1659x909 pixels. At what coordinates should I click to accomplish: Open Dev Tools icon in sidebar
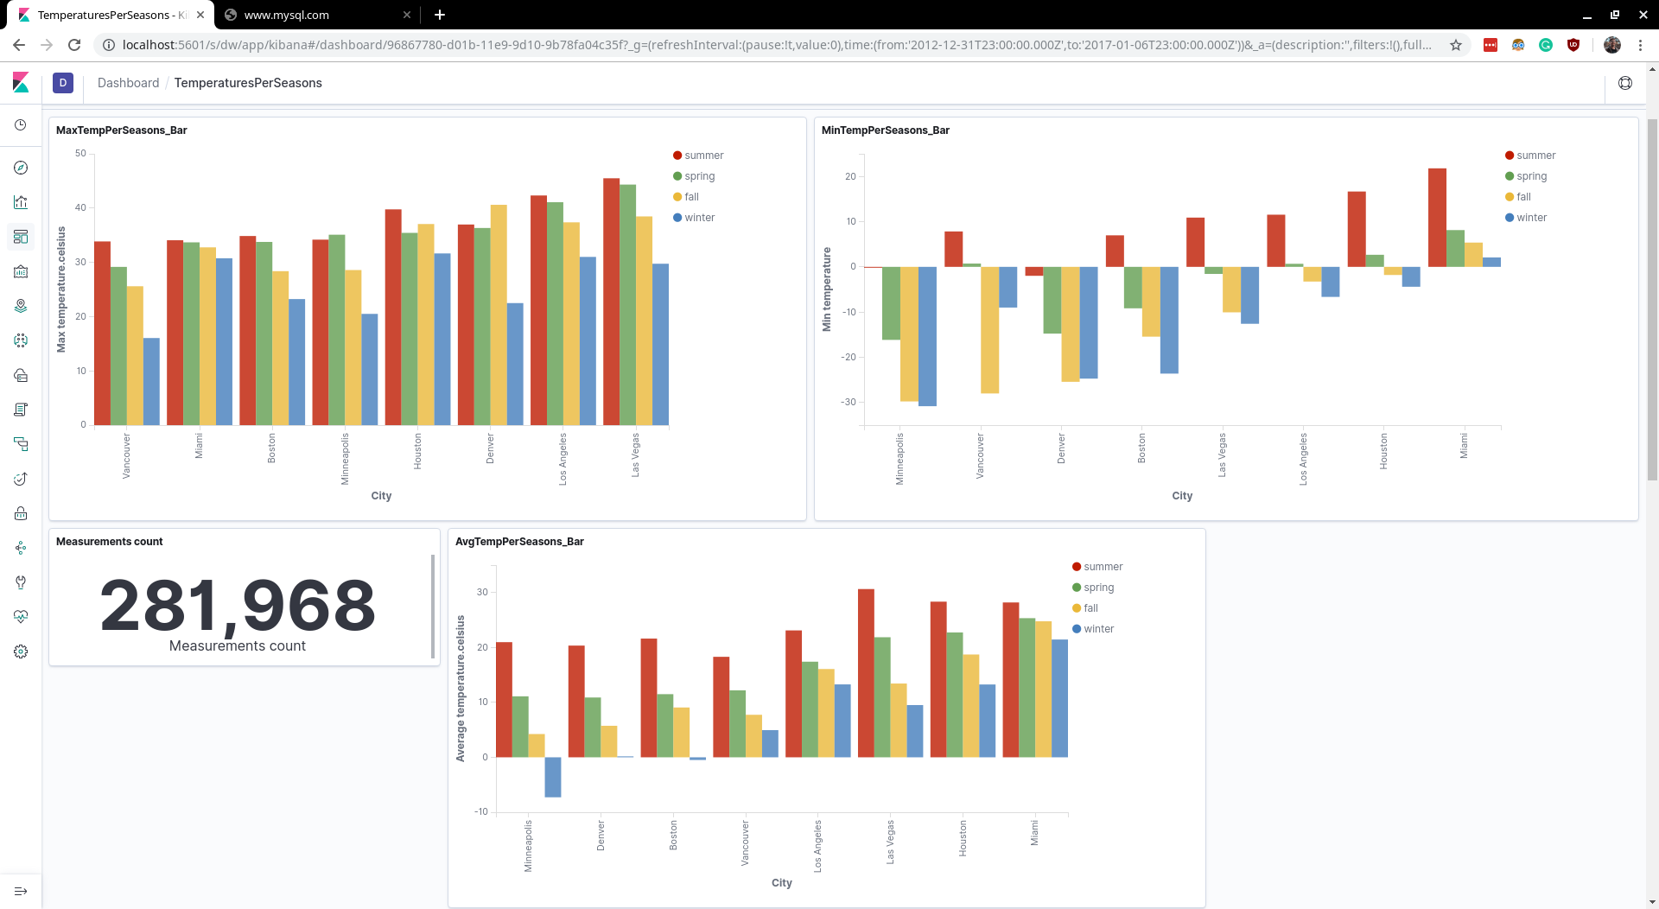pyautogui.click(x=21, y=582)
